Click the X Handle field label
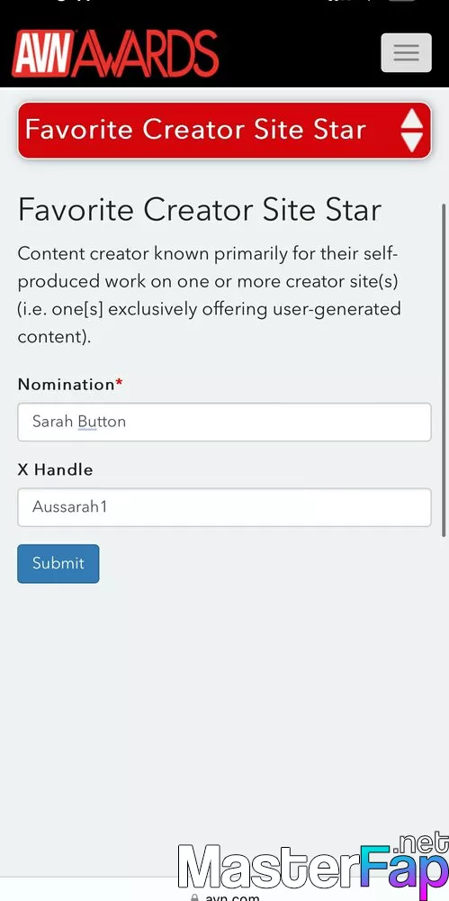This screenshot has height=901, width=449. pyautogui.click(x=55, y=469)
